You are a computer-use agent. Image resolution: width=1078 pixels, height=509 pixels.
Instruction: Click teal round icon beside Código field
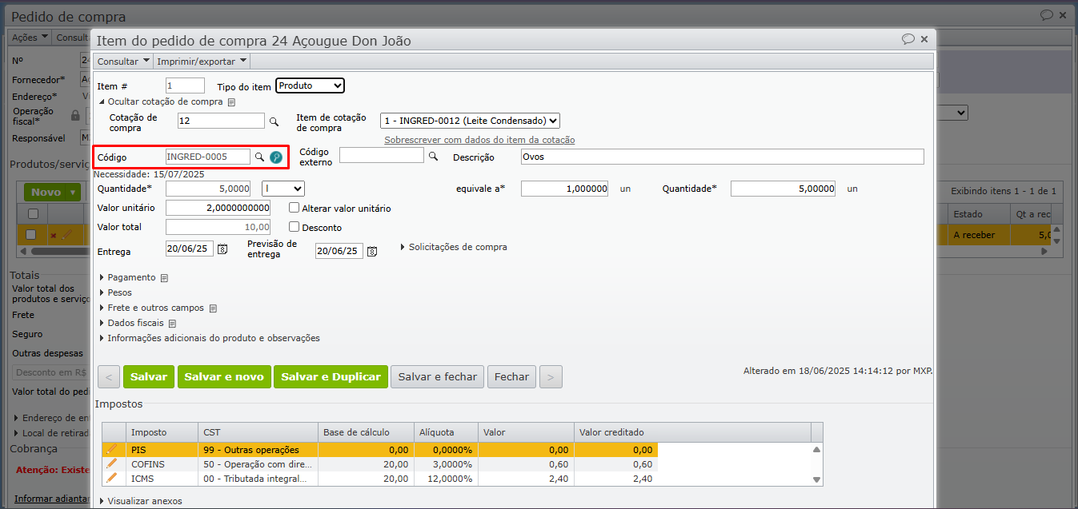coord(275,157)
